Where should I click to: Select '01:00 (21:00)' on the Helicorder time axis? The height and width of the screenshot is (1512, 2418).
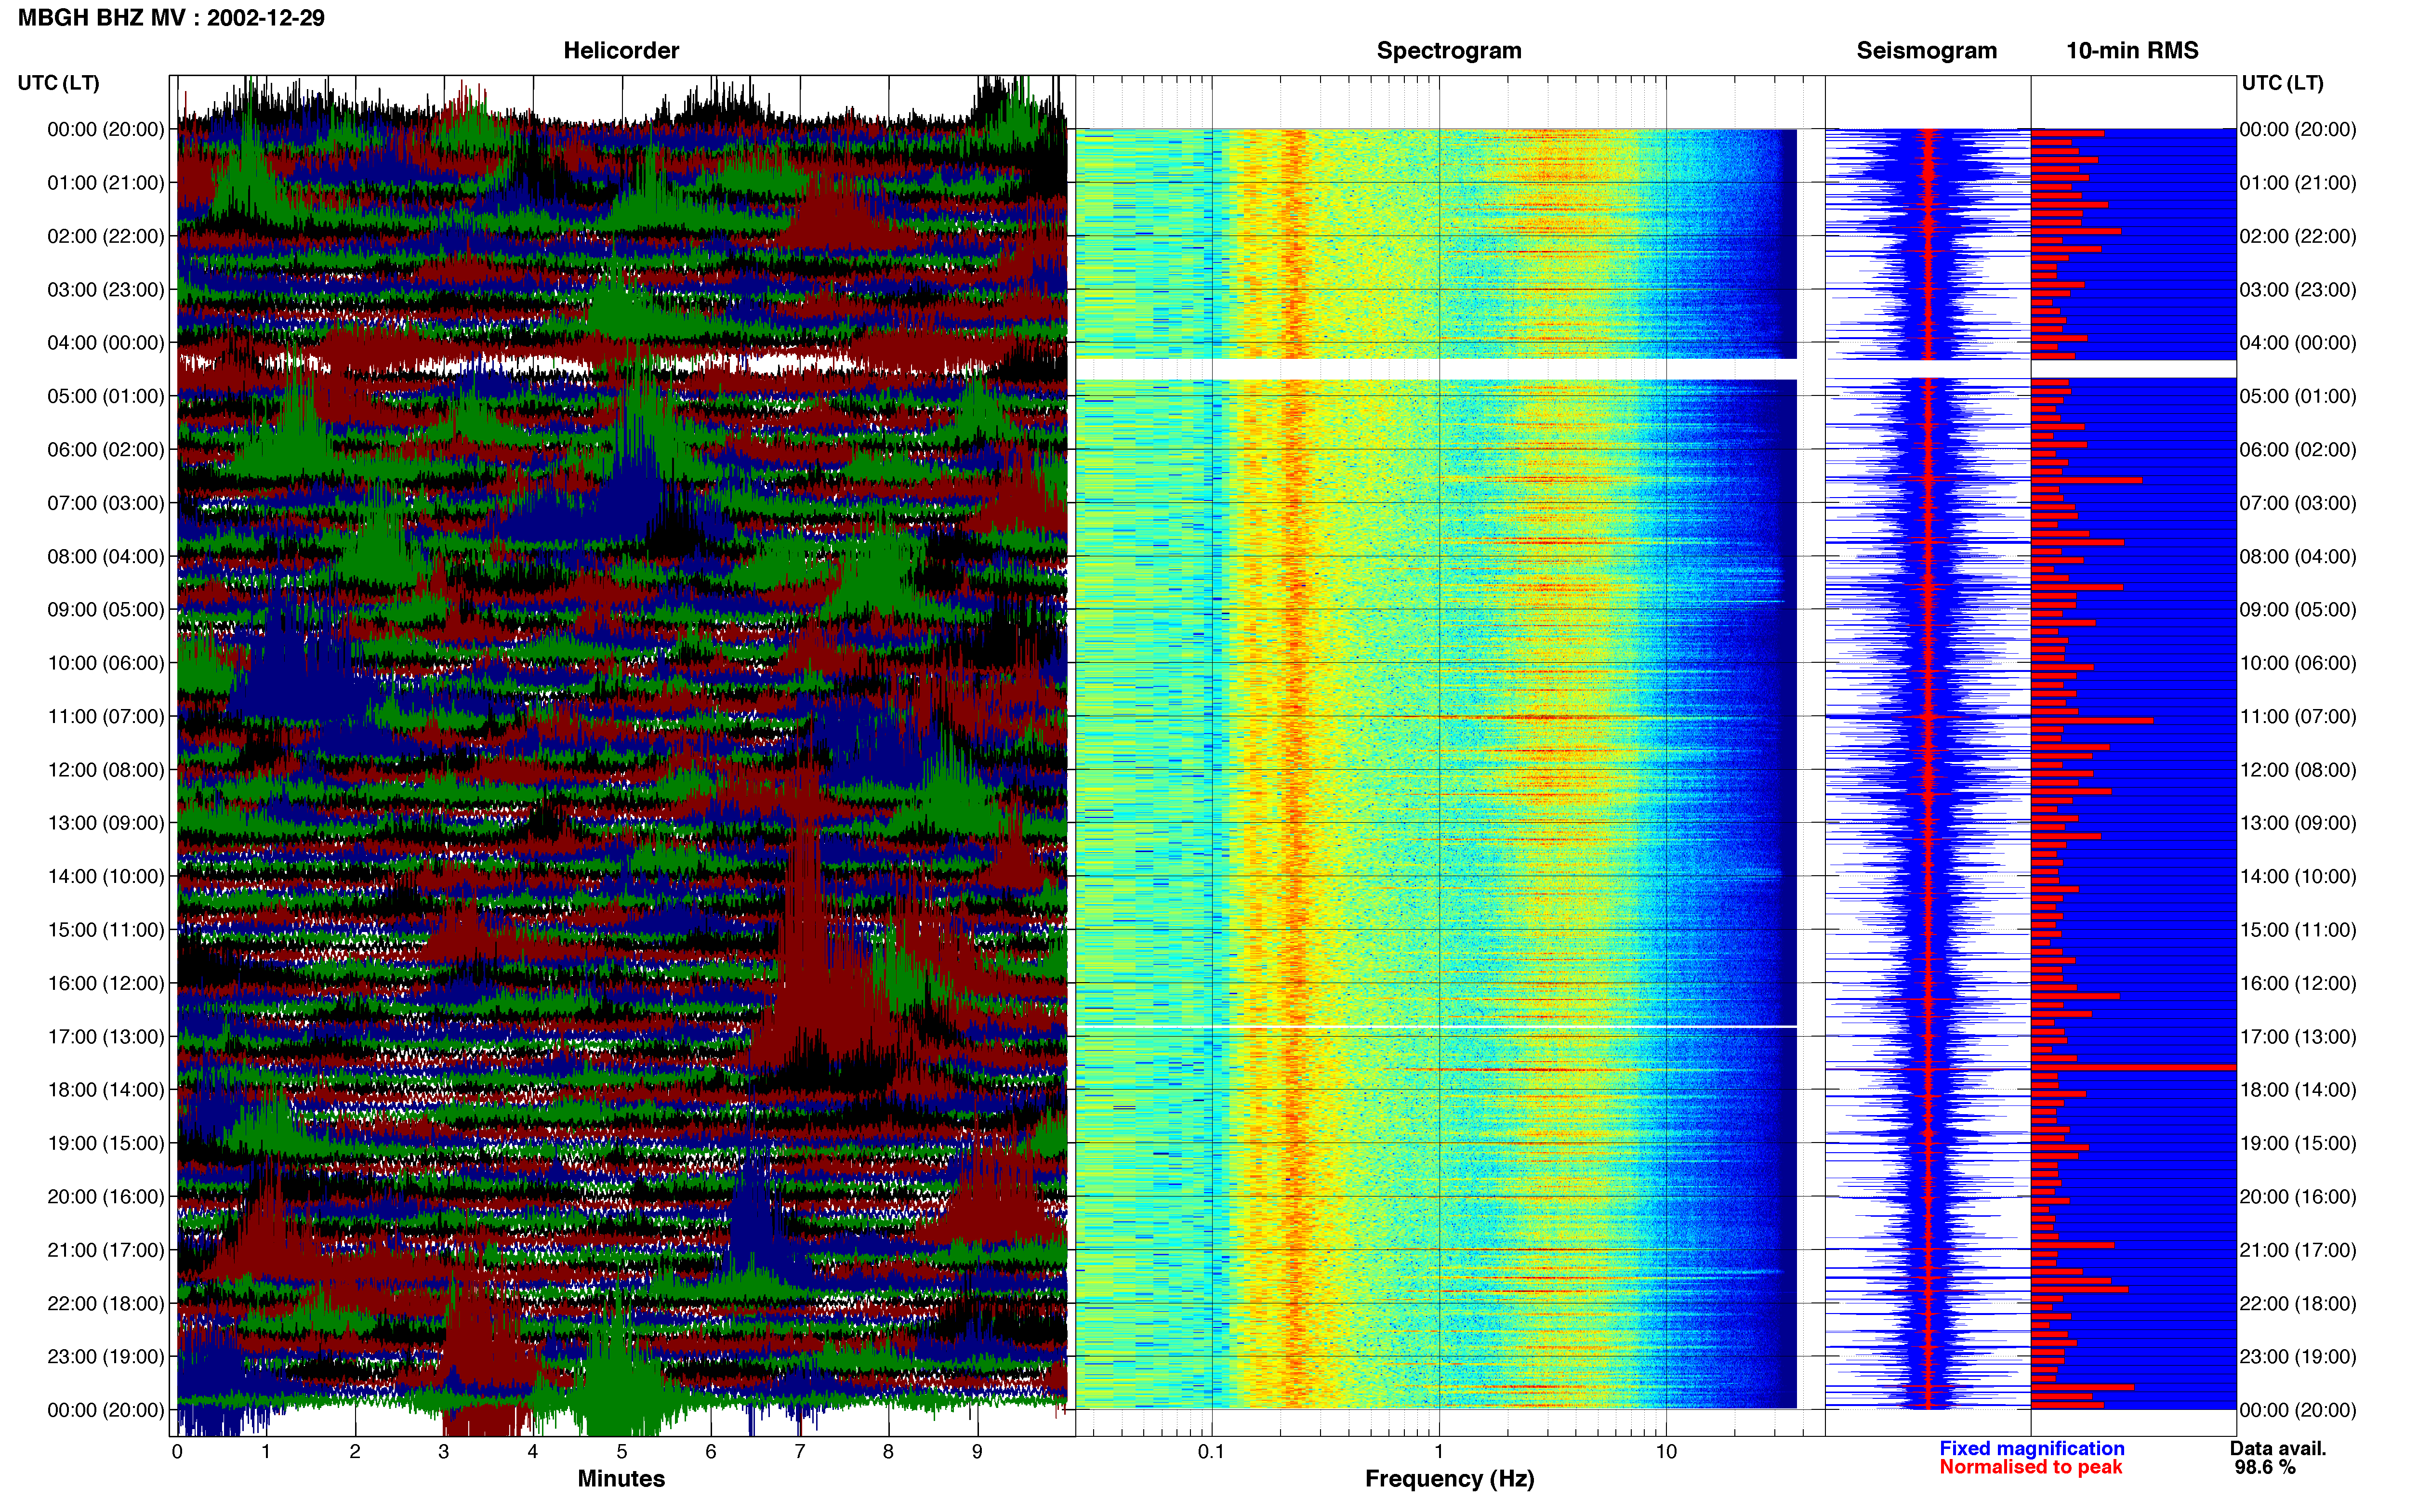[106, 183]
